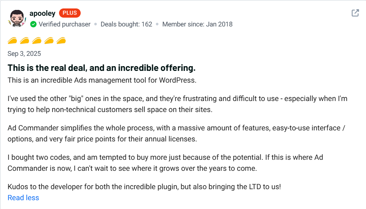Click the green verified checkmark icon
366x209 pixels.
click(x=33, y=24)
